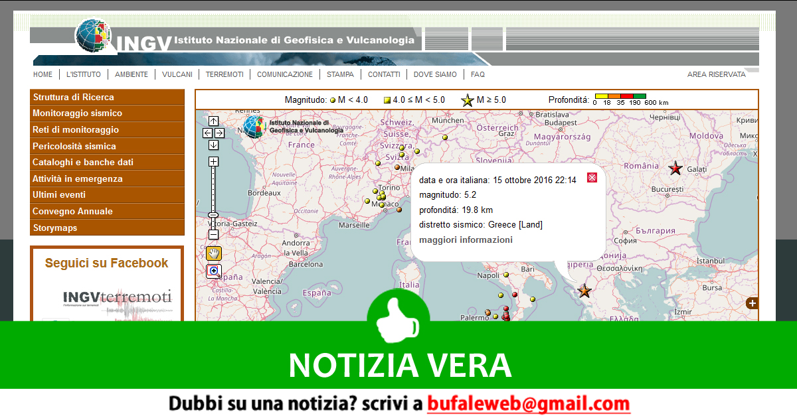Pan the map left with arrow
Image resolution: width=797 pixels, height=418 pixels.
207,133
